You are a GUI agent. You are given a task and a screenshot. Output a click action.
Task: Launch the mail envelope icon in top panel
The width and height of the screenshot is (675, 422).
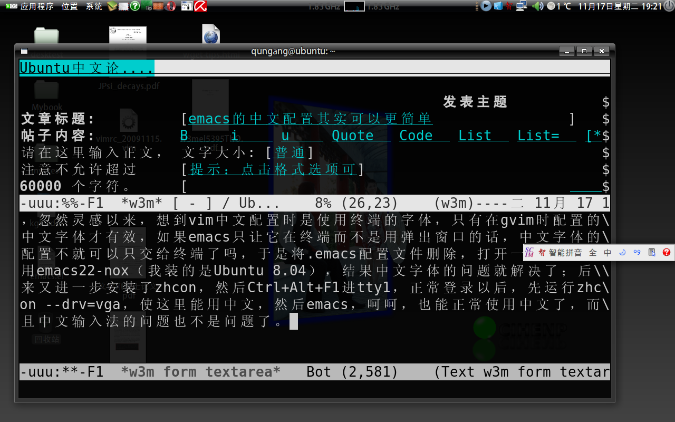[x=123, y=6]
